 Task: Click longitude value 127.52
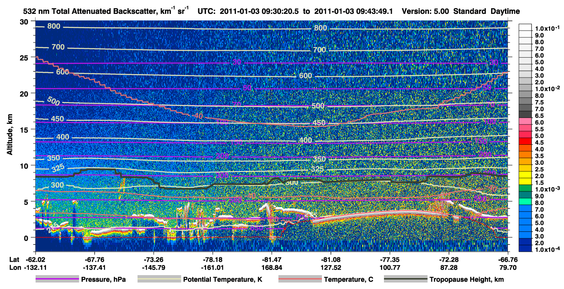[330, 268]
